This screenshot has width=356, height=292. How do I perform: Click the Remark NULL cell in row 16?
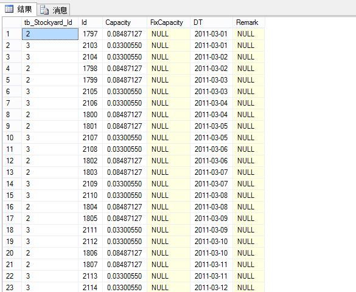point(249,207)
